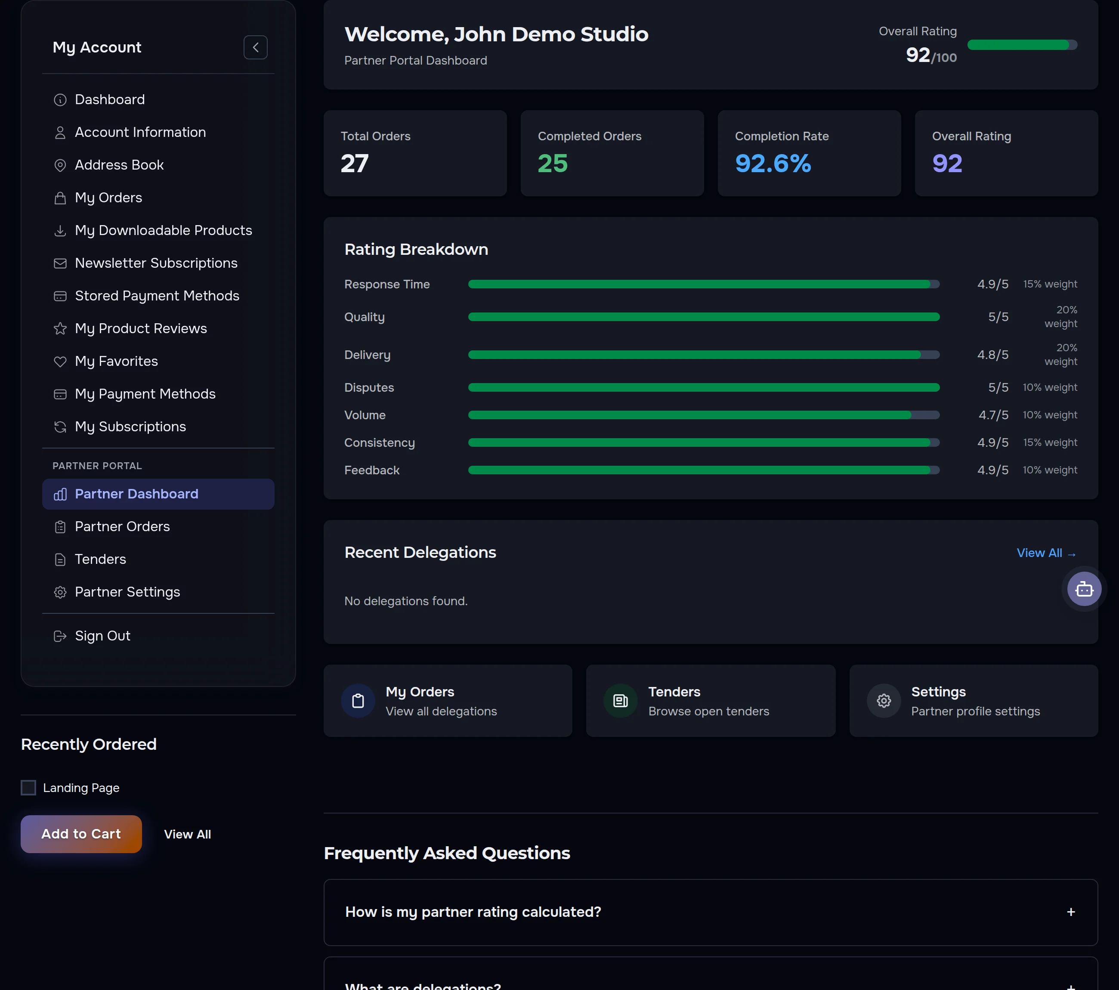Open Partner Dashboard menu item
This screenshot has width=1119, height=990.
158,494
